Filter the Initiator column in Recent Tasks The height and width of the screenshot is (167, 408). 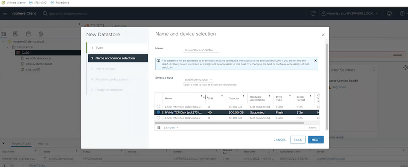point(216,151)
